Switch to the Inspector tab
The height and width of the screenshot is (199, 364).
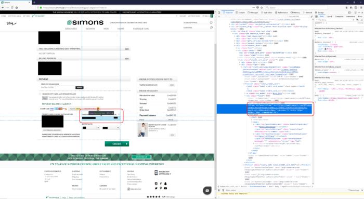point(228,12)
